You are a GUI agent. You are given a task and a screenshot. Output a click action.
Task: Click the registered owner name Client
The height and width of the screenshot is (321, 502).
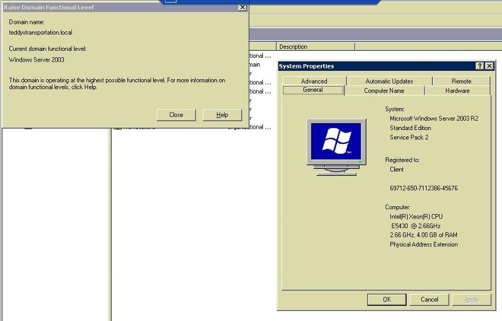click(x=397, y=170)
